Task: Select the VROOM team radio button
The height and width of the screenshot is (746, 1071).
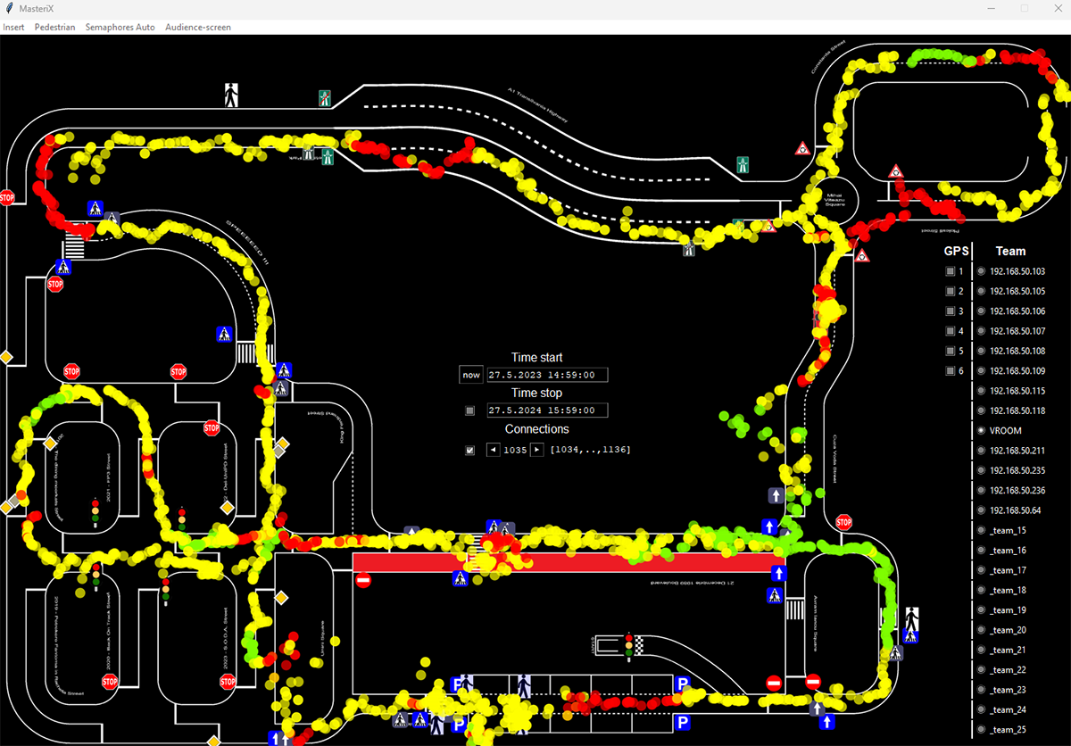Action: 982,430
